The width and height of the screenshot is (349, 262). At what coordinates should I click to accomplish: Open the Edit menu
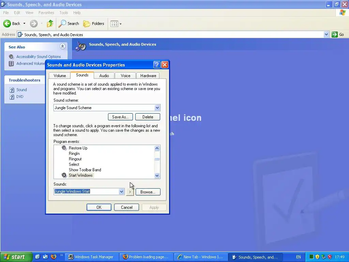click(x=17, y=13)
